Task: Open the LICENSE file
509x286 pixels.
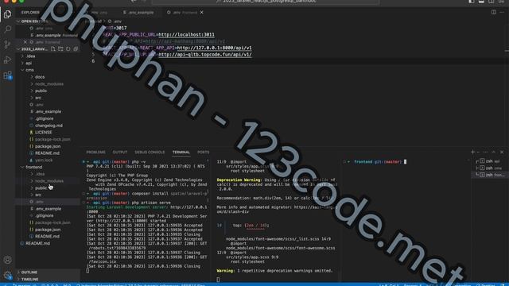Action: [44, 133]
